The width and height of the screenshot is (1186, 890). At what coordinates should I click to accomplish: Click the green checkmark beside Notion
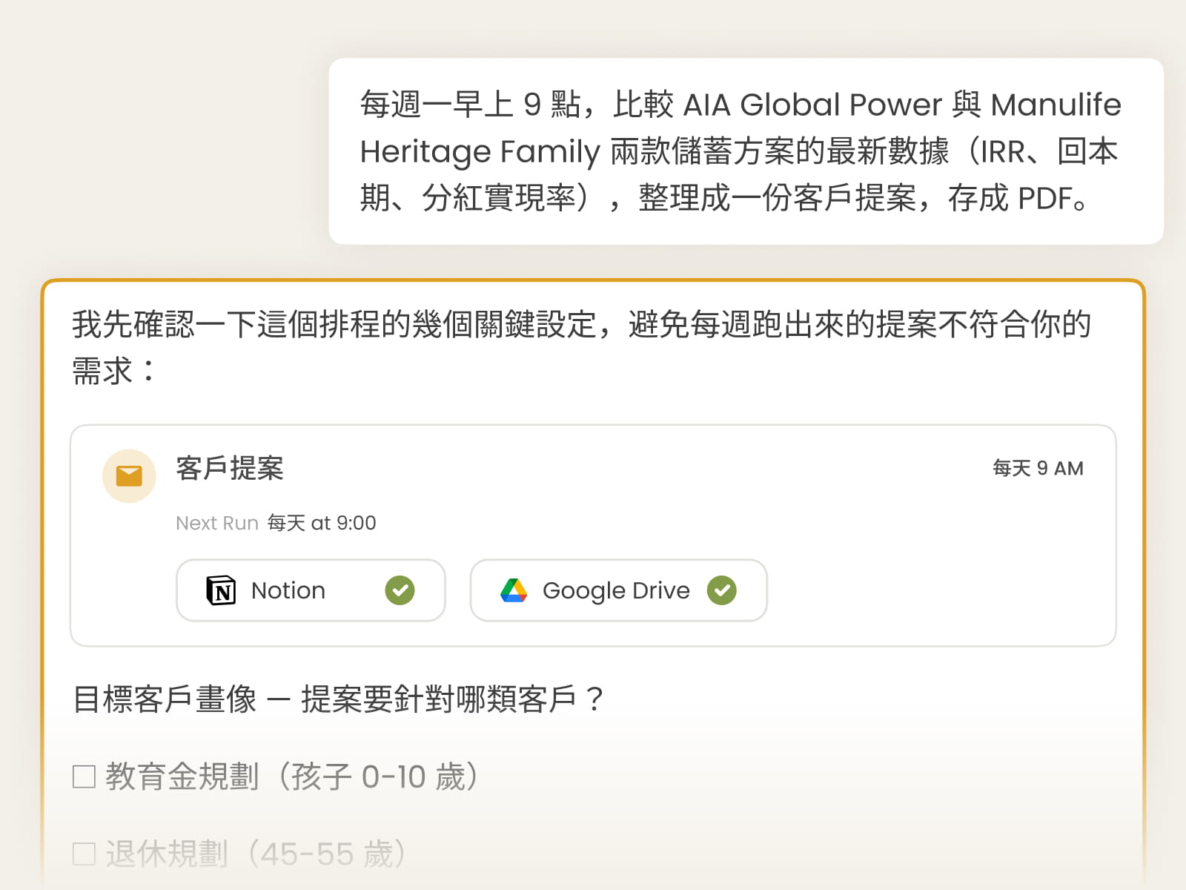[400, 590]
